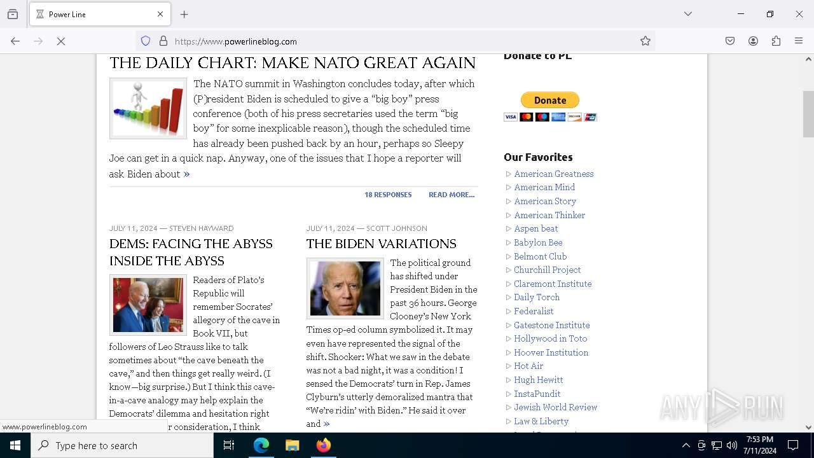814x458 pixels.
Task: Select the Power Line tab
Action: pyautogui.click(x=99, y=14)
